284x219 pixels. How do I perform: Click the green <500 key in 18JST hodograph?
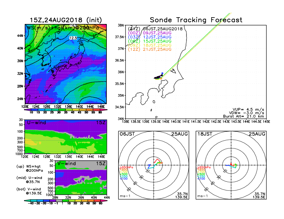click(201, 174)
